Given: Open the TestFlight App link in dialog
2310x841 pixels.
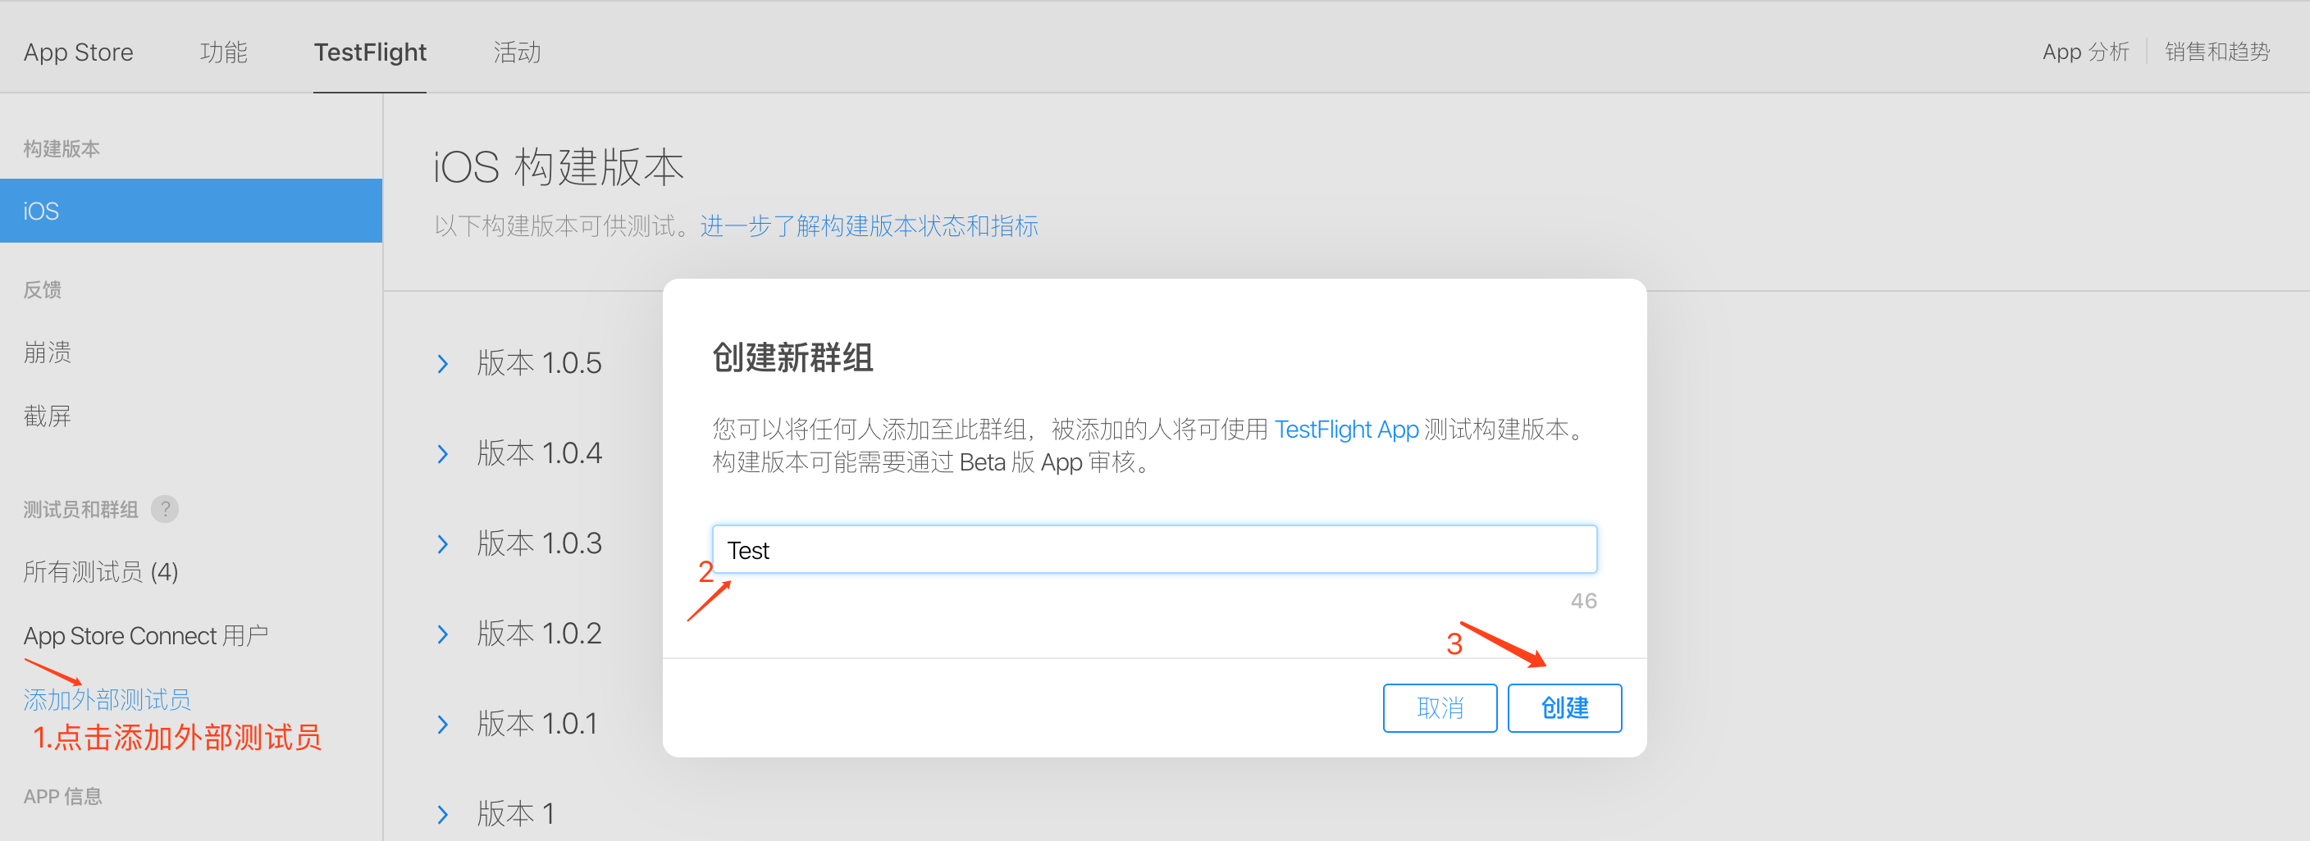Looking at the screenshot, I should (1346, 429).
